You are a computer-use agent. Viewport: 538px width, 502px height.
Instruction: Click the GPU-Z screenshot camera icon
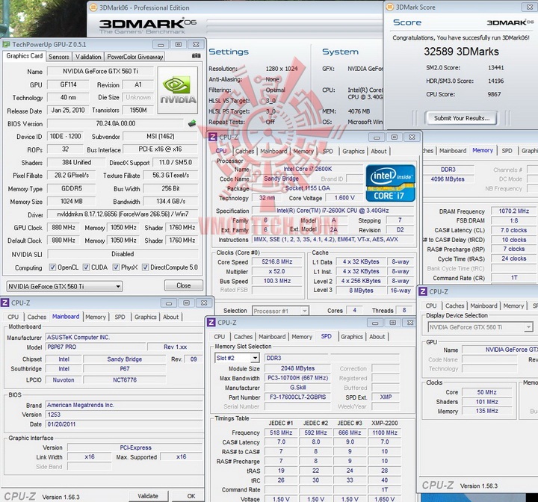pyautogui.click(x=197, y=55)
